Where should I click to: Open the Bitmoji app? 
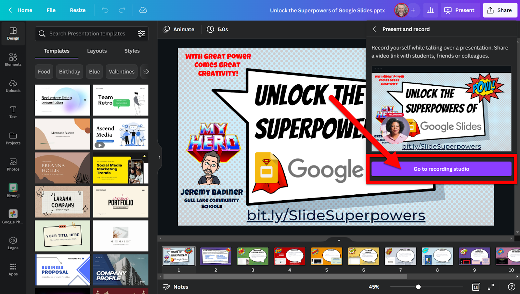(x=13, y=190)
